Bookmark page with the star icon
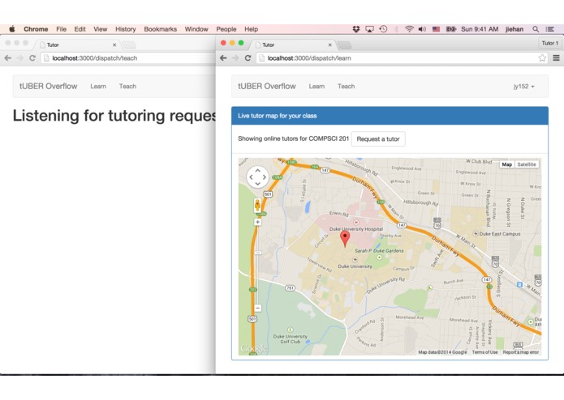The width and height of the screenshot is (564, 400). [x=542, y=57]
